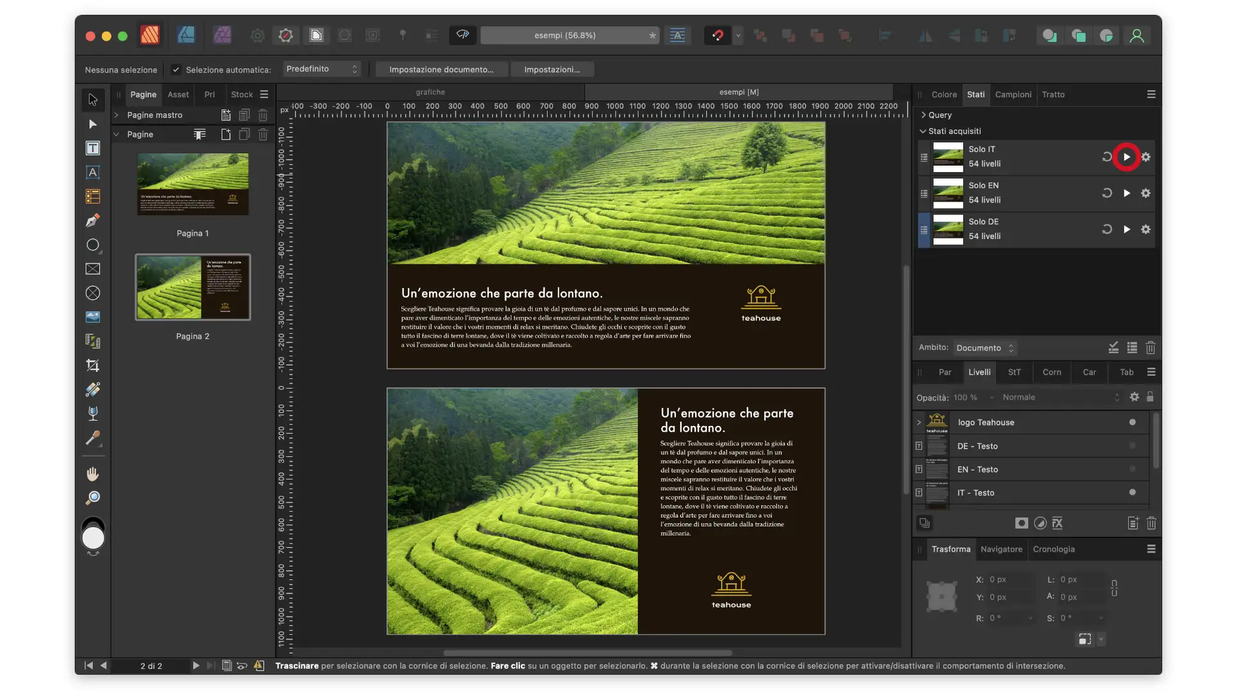
Task: Expand the Pagine mastro section
Action: coord(117,115)
